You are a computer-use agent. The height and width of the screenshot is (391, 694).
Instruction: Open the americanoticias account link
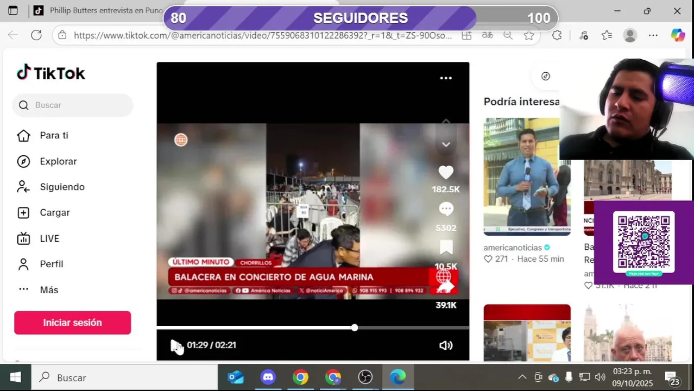click(x=513, y=248)
